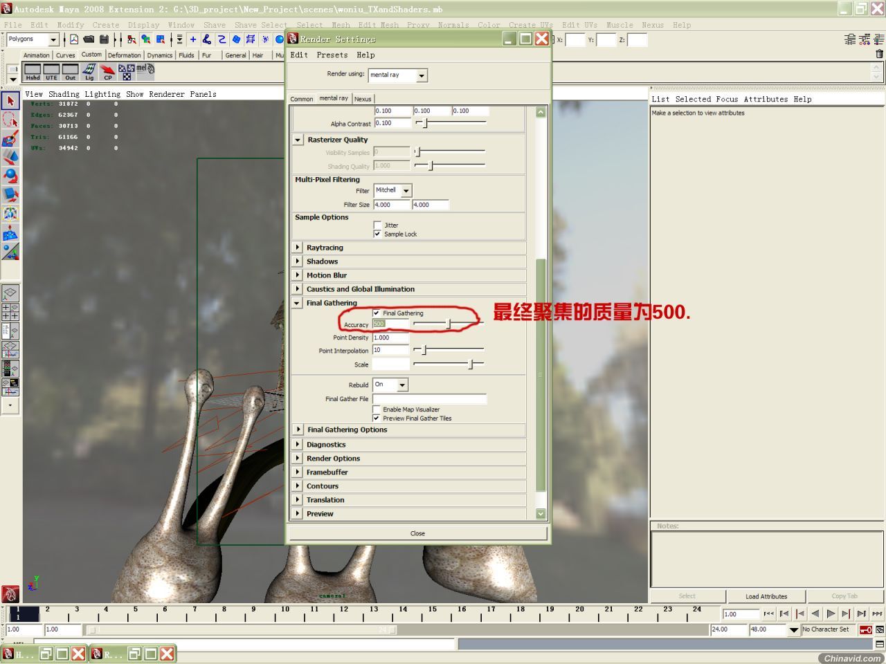Toggle the Jitter checkbox

(x=377, y=225)
